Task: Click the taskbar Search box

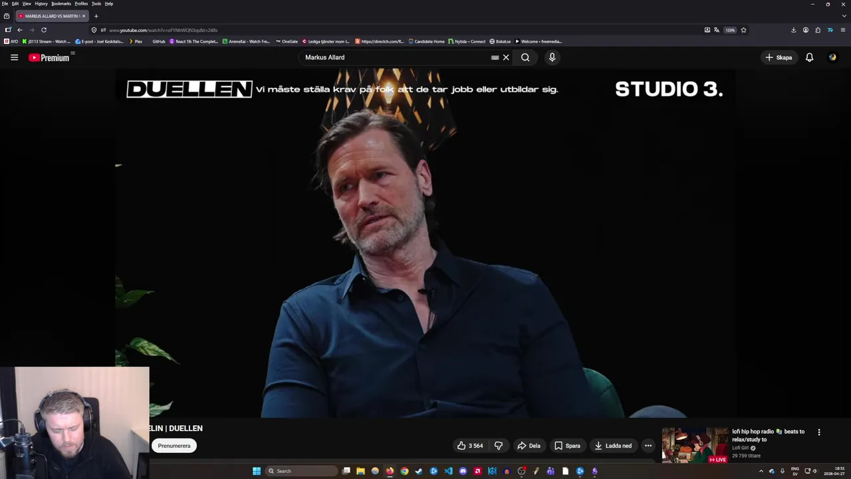Action: point(301,471)
